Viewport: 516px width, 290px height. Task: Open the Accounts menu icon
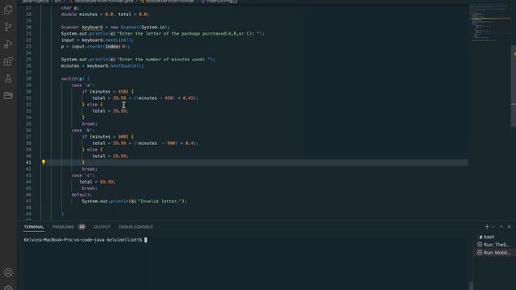click(x=8, y=272)
